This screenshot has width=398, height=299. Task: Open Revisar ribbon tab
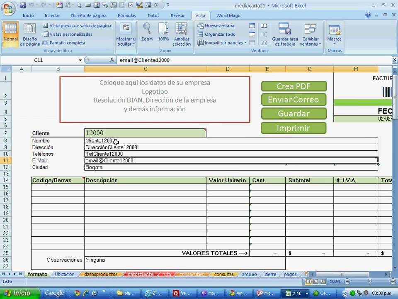click(x=177, y=15)
